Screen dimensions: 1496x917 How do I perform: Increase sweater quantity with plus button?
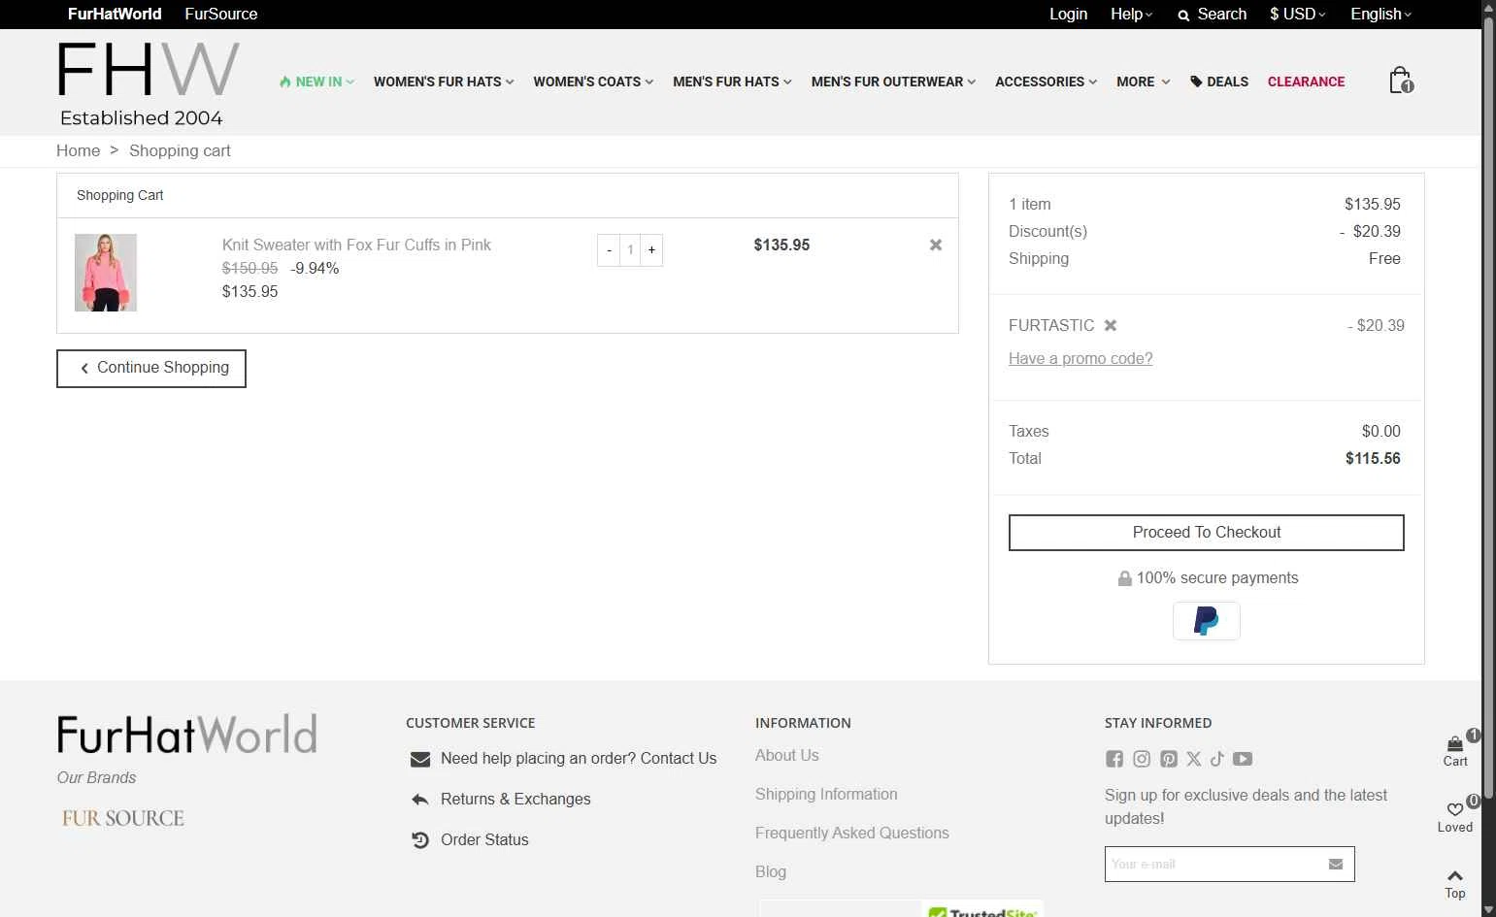pyautogui.click(x=651, y=250)
